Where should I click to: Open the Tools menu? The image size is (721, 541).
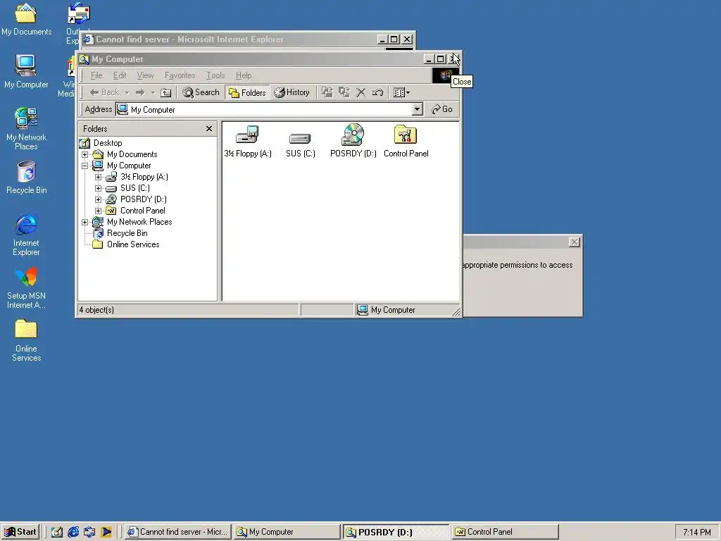coord(215,75)
